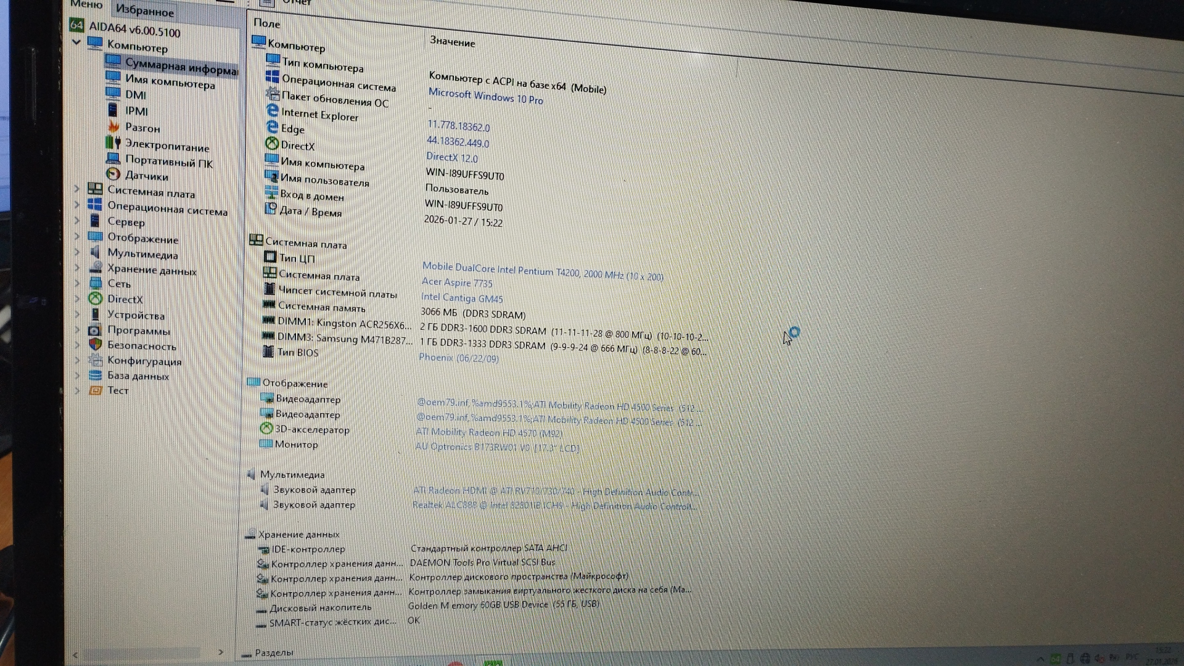Select the Database (База данных) icon
The image size is (1184, 666).
95,374
